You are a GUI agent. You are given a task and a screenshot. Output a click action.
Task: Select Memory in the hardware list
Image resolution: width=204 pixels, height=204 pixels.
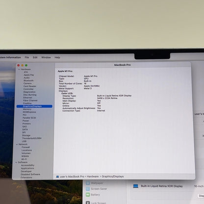pos(27,109)
